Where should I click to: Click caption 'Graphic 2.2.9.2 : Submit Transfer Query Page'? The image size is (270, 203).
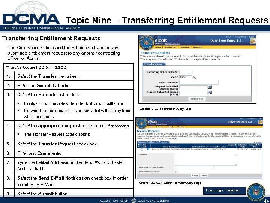[170, 183]
